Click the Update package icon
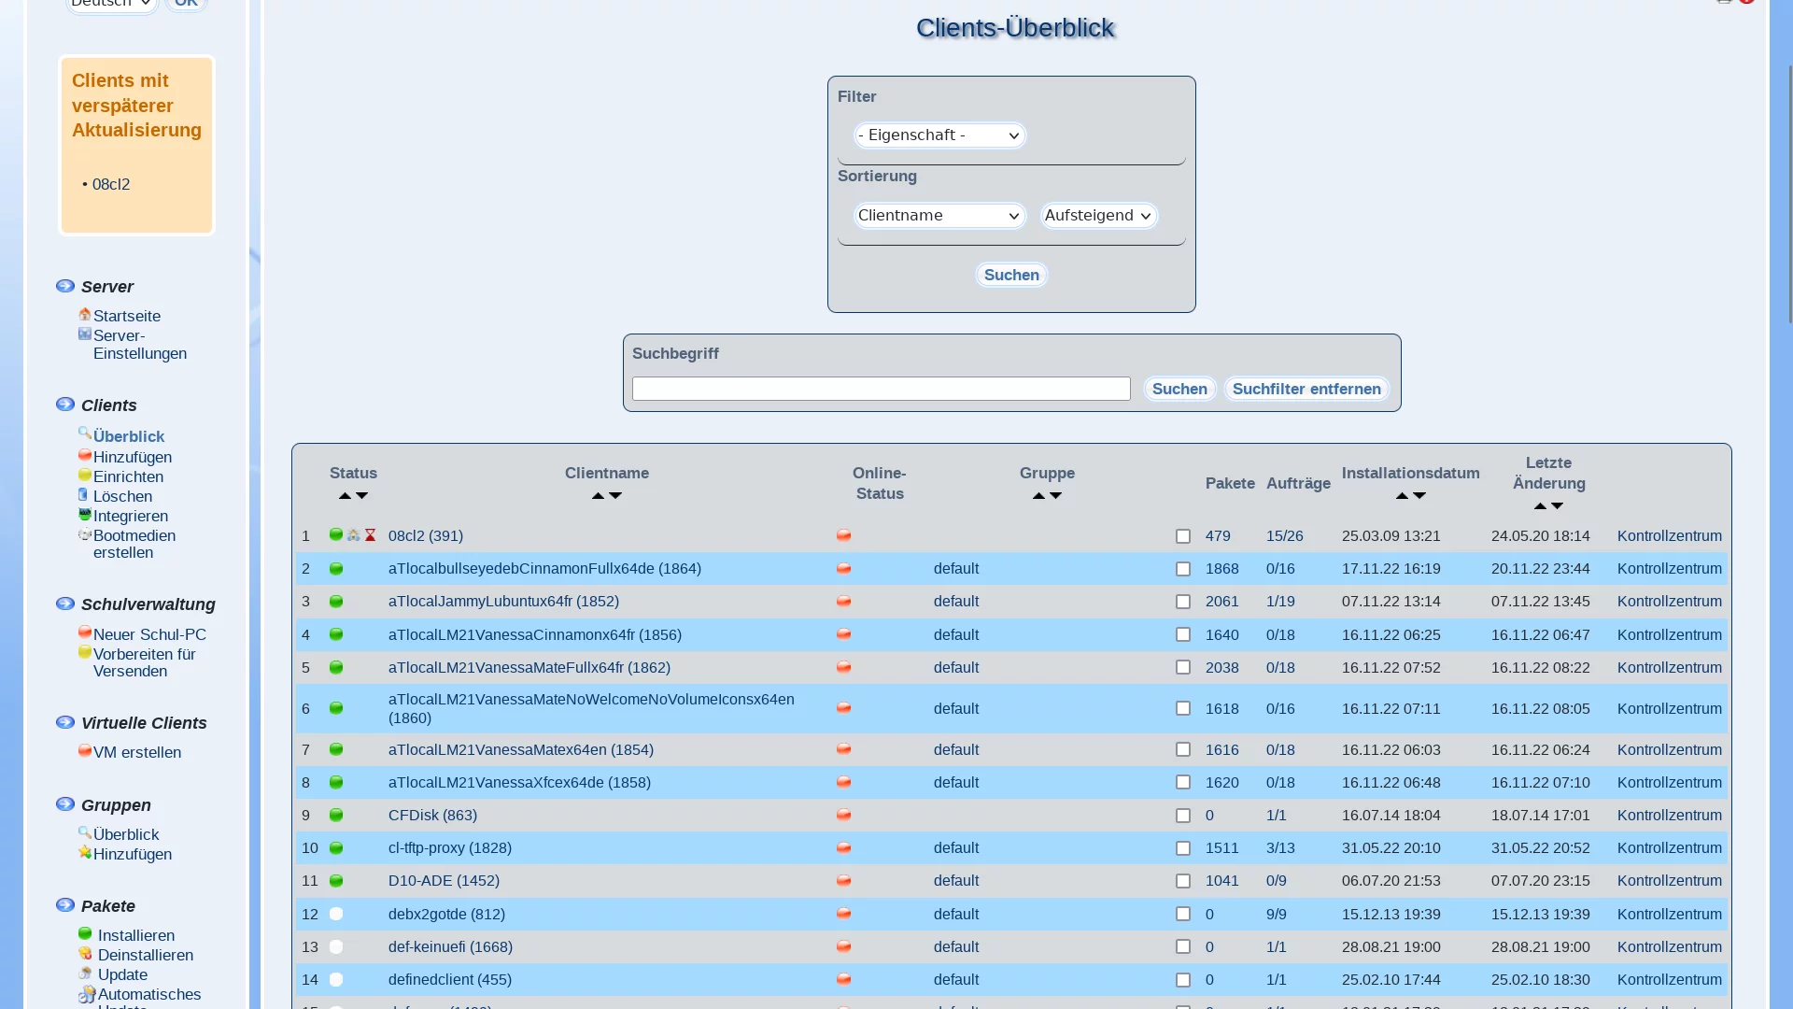 [85, 973]
